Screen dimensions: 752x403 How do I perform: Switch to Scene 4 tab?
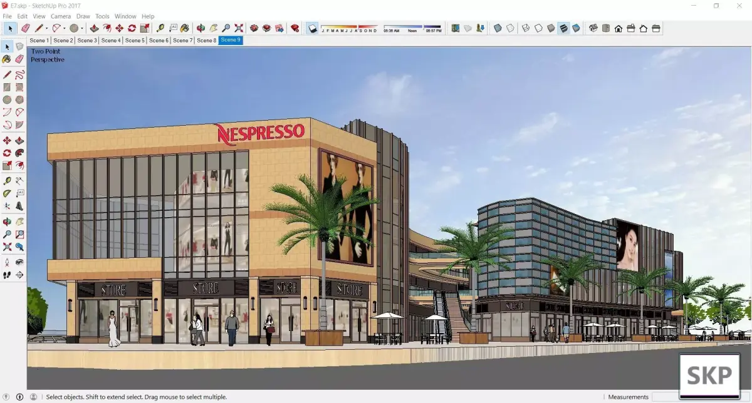(x=111, y=40)
